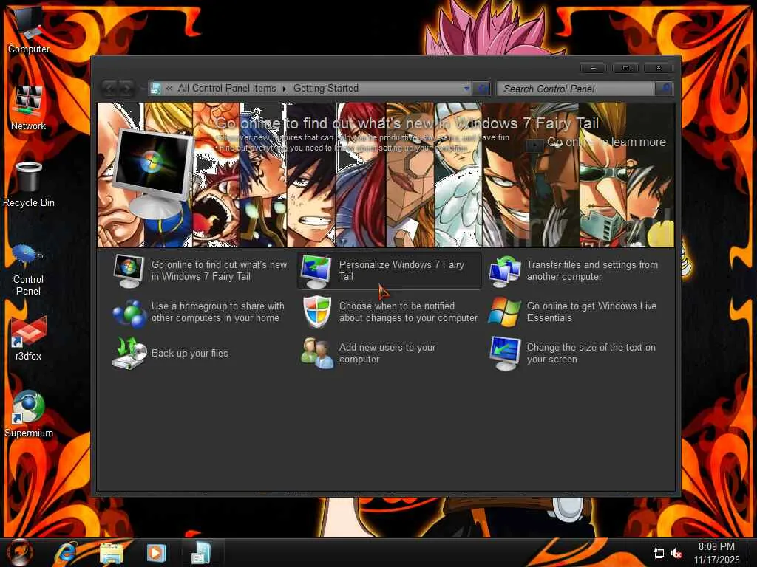Open Personalize Windows 7 Fairy Tail
757x567 pixels.
point(401,270)
